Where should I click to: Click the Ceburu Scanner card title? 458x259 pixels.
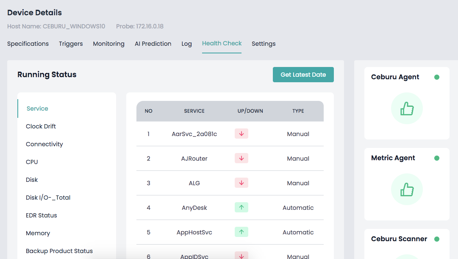(399, 239)
